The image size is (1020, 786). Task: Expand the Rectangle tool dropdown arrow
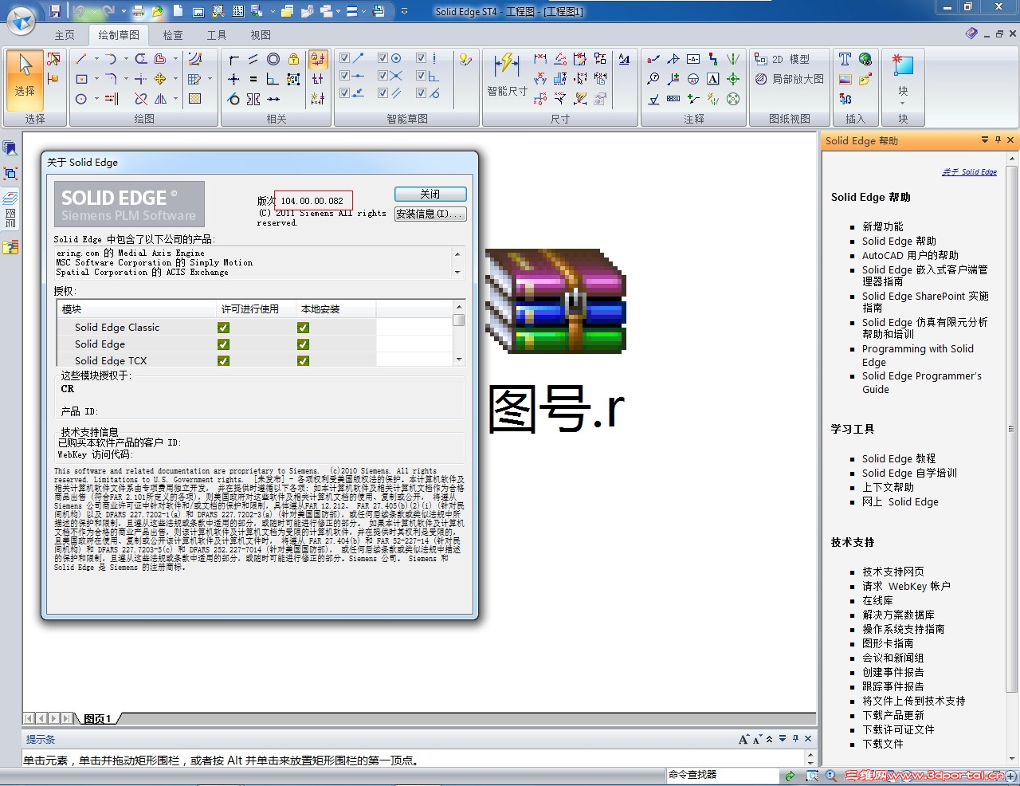tap(96, 79)
